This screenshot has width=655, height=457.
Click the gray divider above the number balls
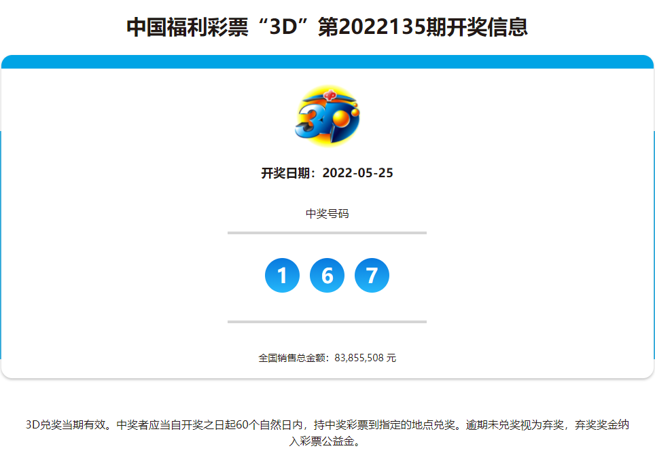(327, 232)
